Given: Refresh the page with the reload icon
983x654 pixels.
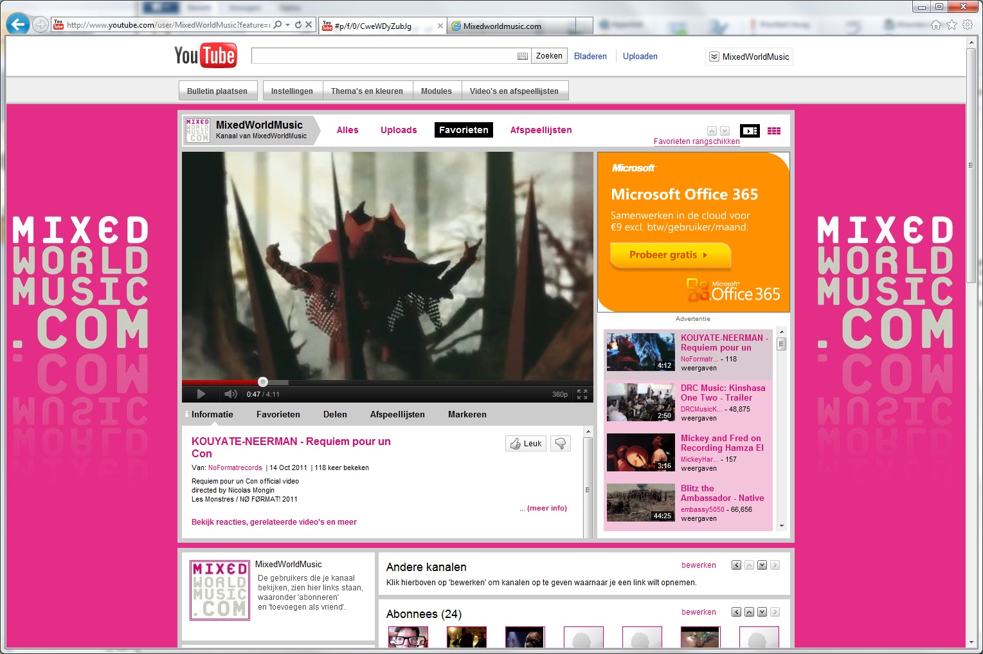Looking at the screenshot, I should (298, 25).
